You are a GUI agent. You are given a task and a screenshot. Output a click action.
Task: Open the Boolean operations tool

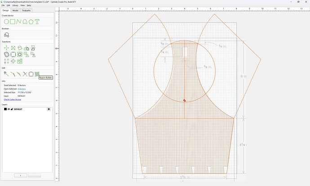click(x=7, y=35)
